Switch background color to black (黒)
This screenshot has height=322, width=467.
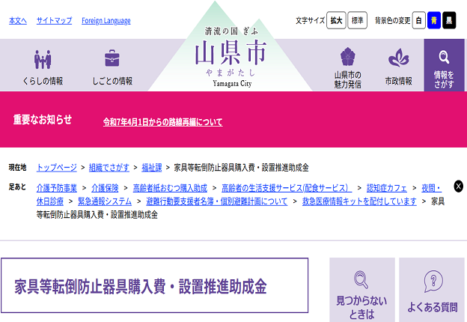(449, 21)
